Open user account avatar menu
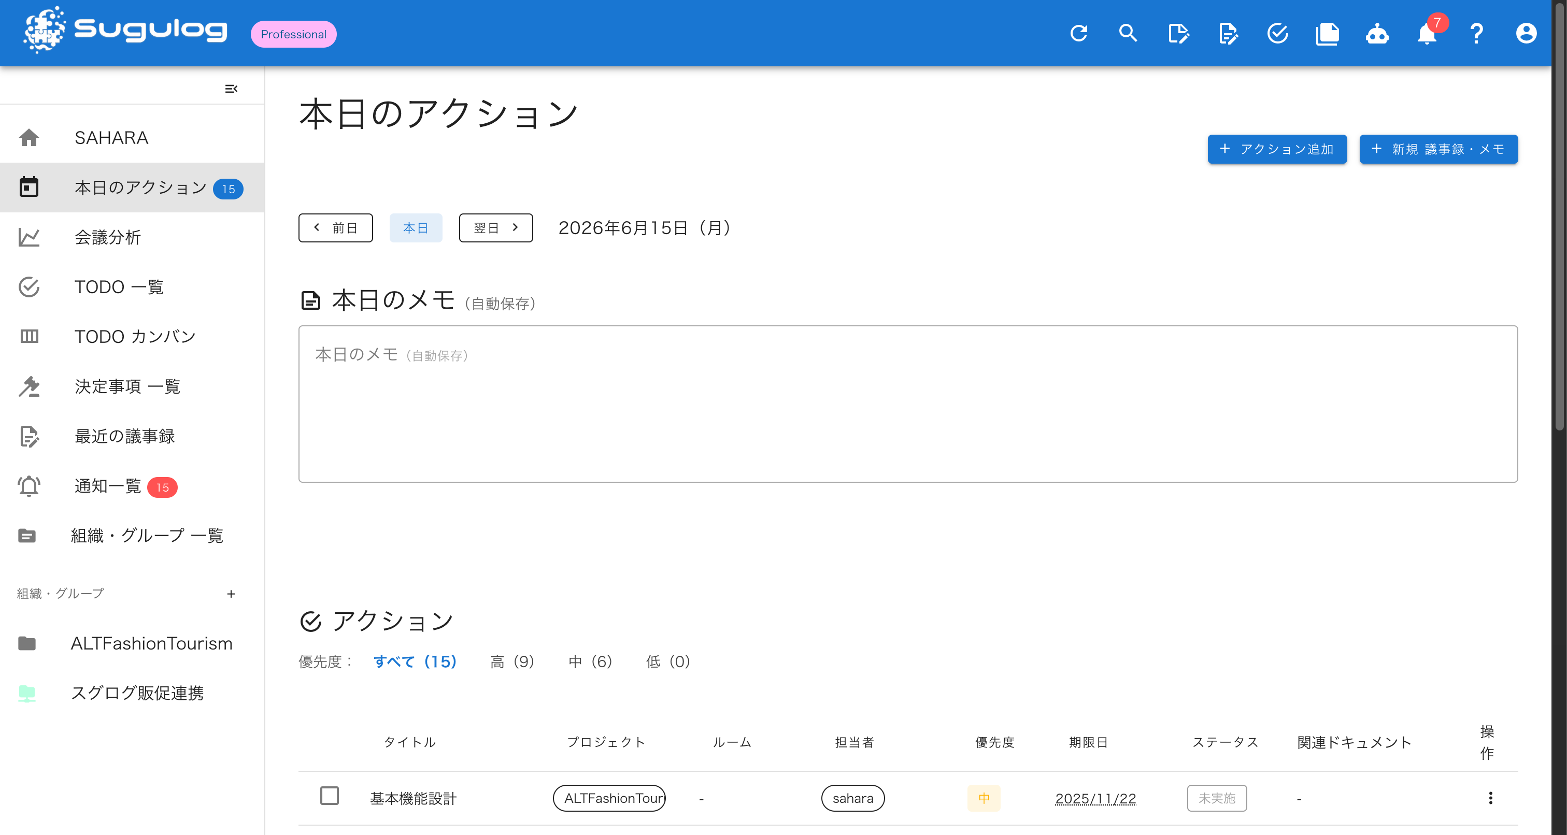 coord(1526,34)
